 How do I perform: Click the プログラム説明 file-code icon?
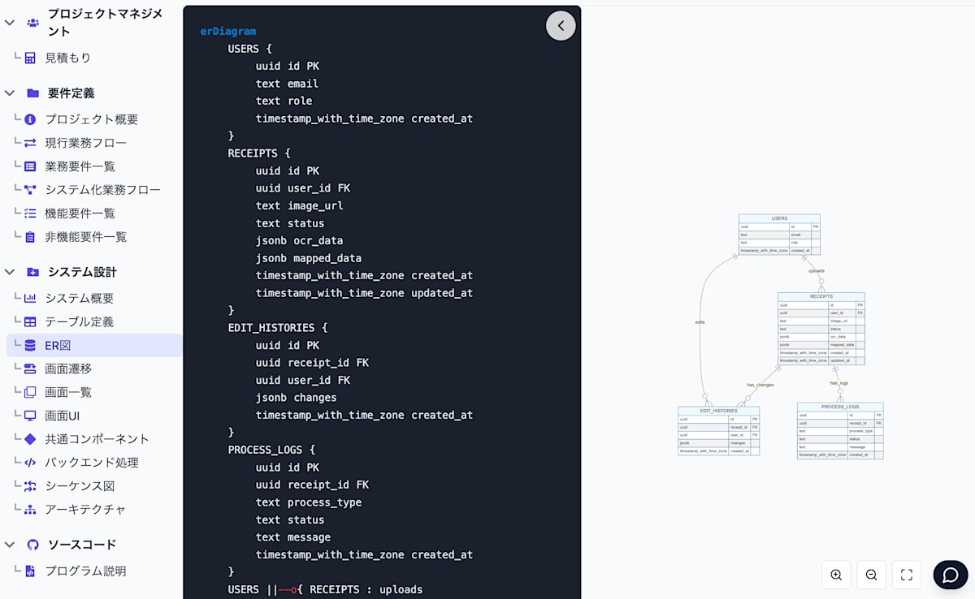(30, 571)
